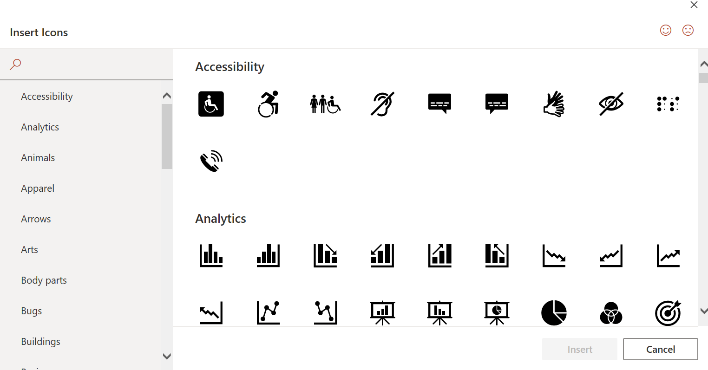Select the crossed-out ear hearing impaired icon

click(x=382, y=104)
